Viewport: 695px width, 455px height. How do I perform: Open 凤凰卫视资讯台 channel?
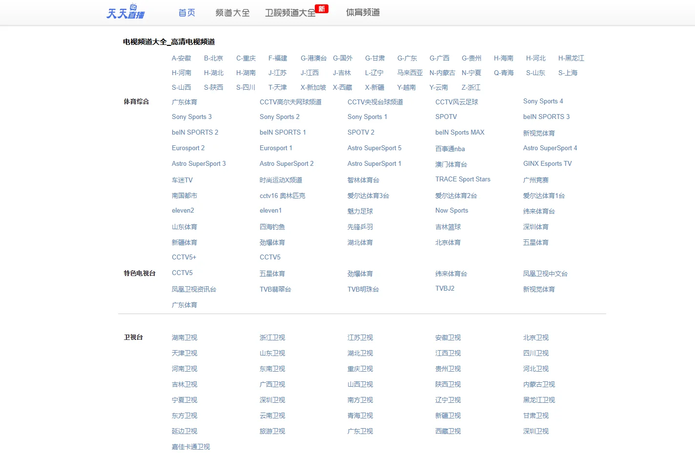pyautogui.click(x=194, y=289)
